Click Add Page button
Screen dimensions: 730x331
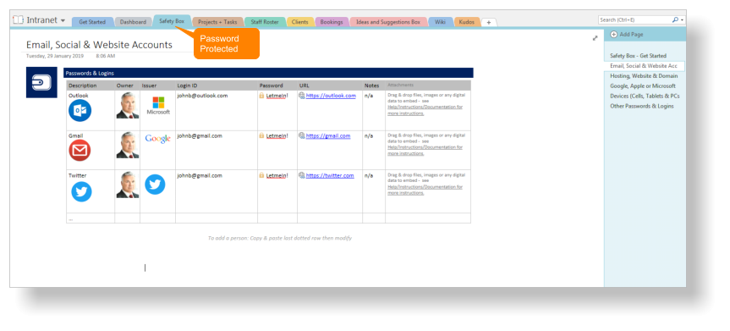pos(627,35)
